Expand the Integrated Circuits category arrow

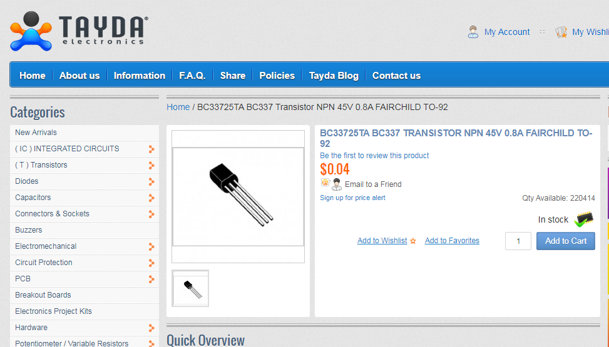(151, 149)
